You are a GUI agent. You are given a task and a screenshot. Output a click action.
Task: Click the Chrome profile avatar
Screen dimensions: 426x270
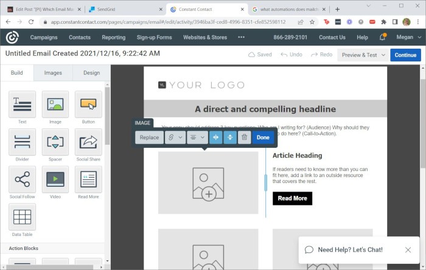coord(407,22)
